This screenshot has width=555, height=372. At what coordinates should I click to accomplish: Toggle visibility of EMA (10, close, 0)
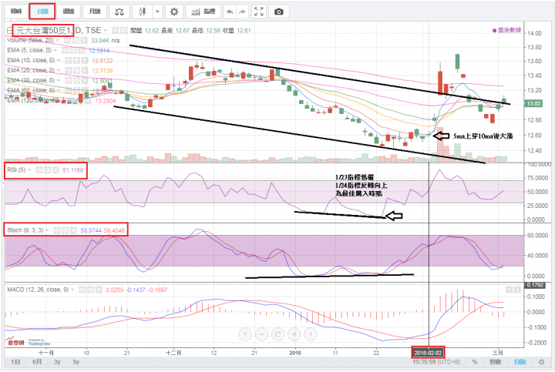pyautogui.click(x=68, y=61)
